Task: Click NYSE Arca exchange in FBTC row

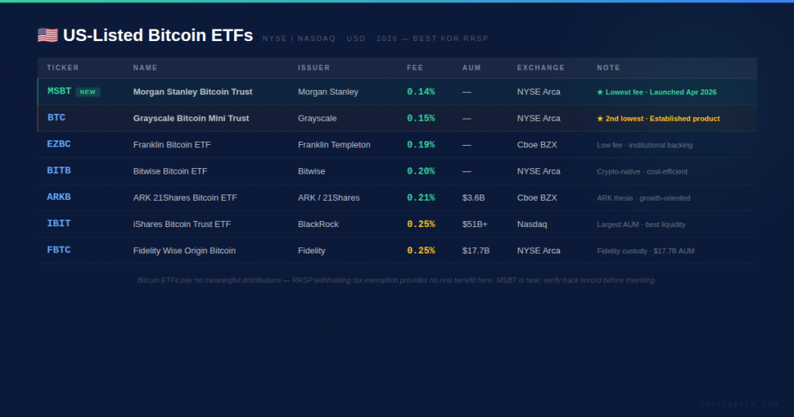Action: (539, 250)
